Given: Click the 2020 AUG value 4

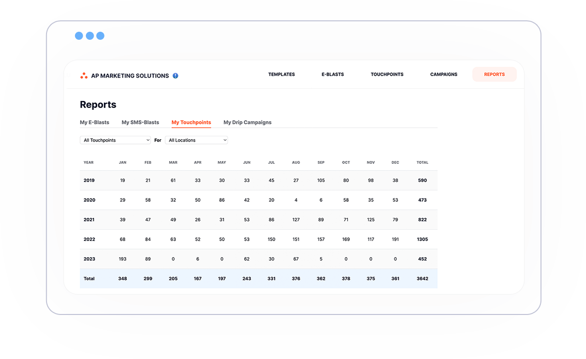Looking at the screenshot, I should [296, 200].
